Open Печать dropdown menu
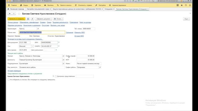Viewport: 198px width, 111px height. [x=58, y=19]
